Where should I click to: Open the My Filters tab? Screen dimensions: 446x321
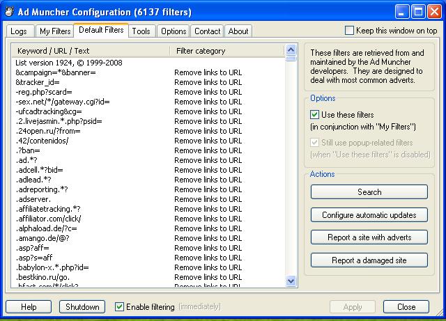pyautogui.click(x=55, y=31)
